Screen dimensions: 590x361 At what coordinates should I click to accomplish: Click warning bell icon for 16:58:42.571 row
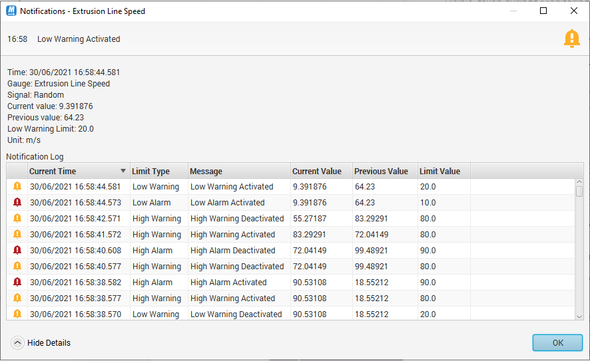[x=17, y=219]
